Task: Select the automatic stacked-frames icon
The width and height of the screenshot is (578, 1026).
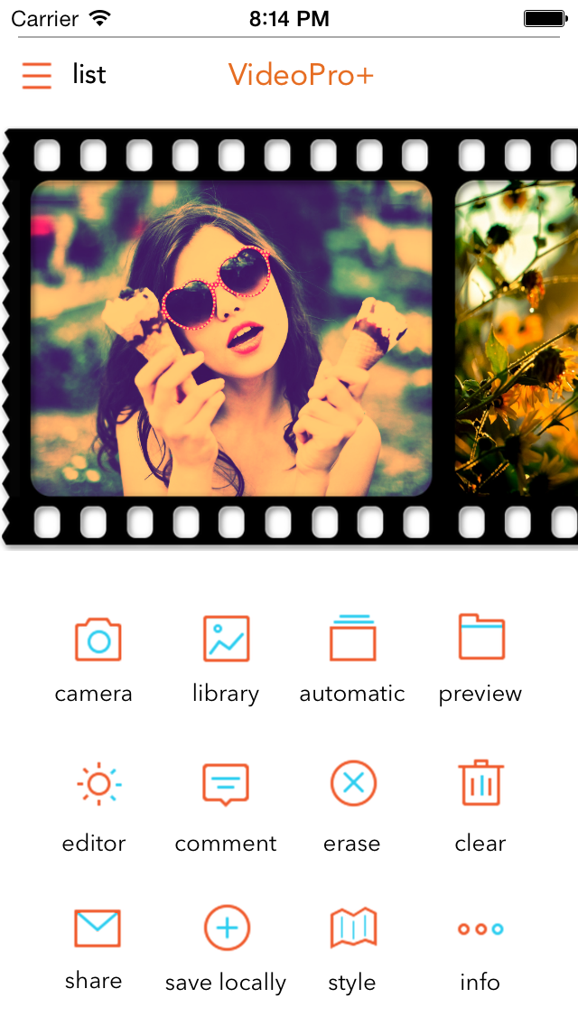Action: (353, 638)
